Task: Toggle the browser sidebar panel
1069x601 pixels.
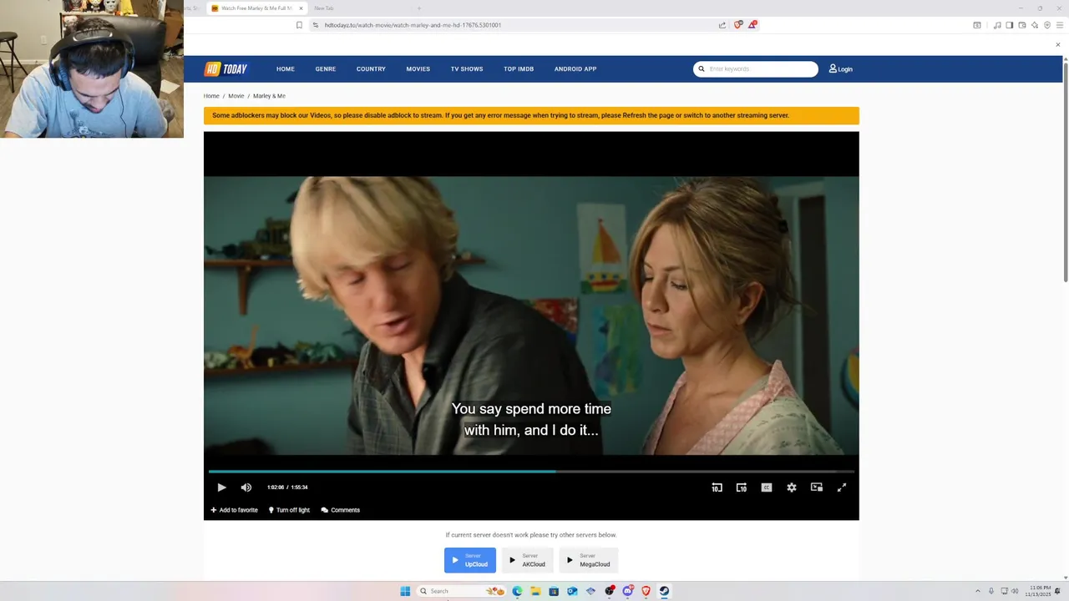Action: coord(1009,25)
